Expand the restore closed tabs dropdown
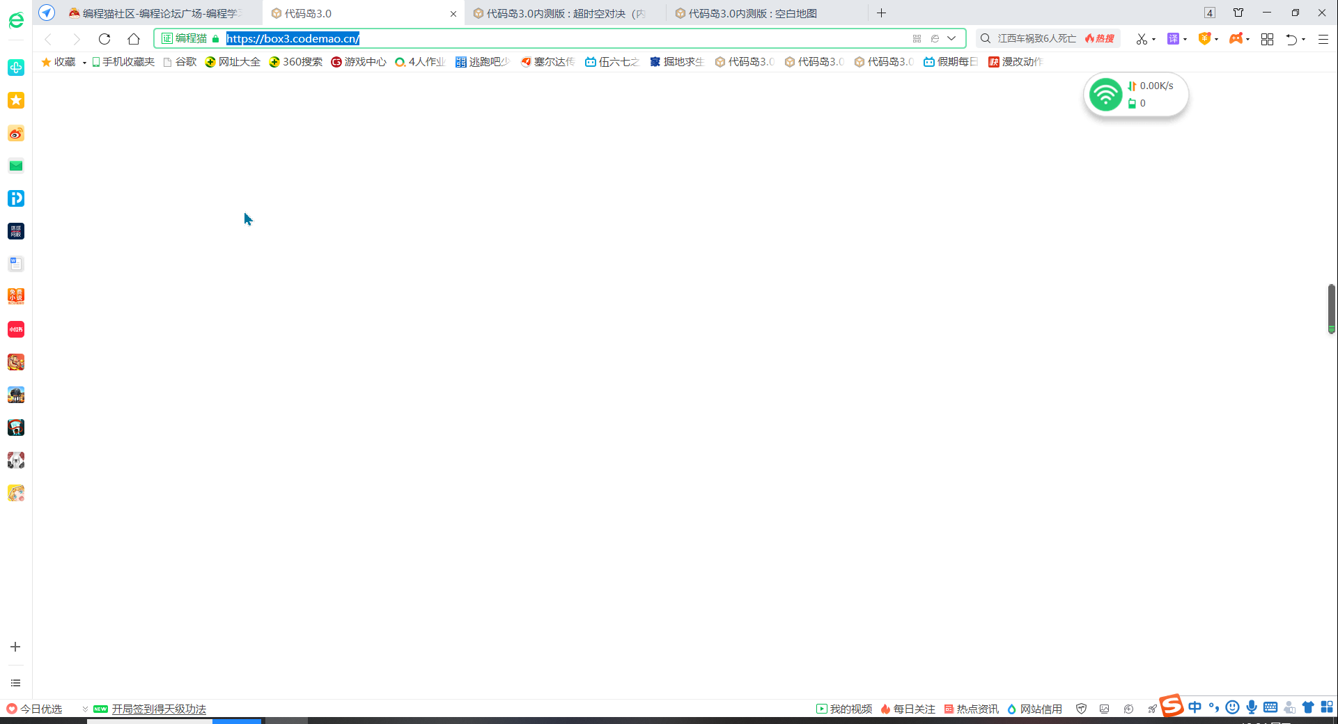 1304,40
